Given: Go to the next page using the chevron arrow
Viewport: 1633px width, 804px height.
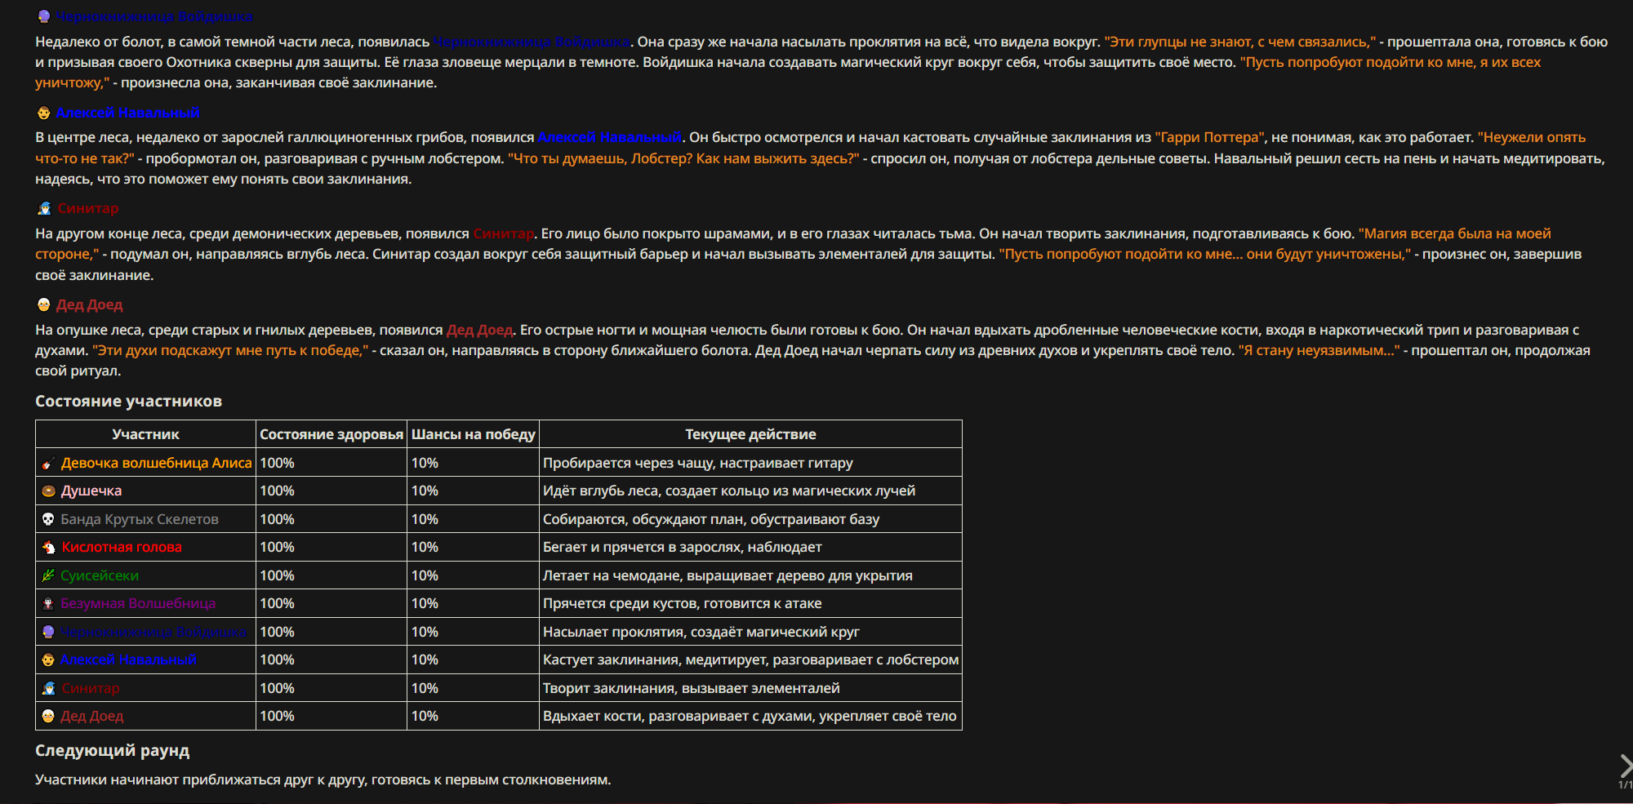Looking at the screenshot, I should click(x=1625, y=766).
